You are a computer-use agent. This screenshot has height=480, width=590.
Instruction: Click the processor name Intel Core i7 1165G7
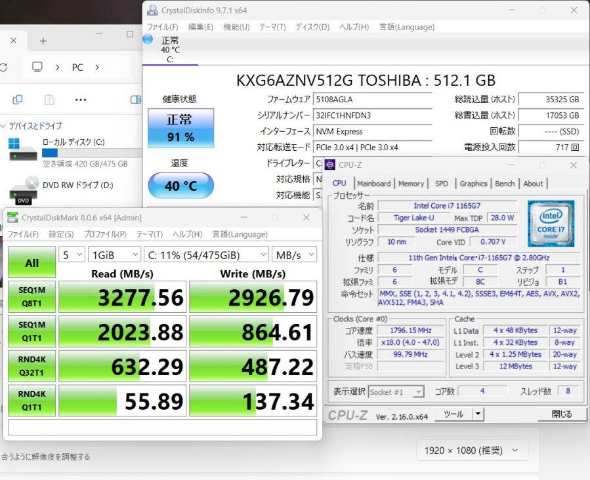[x=447, y=206]
